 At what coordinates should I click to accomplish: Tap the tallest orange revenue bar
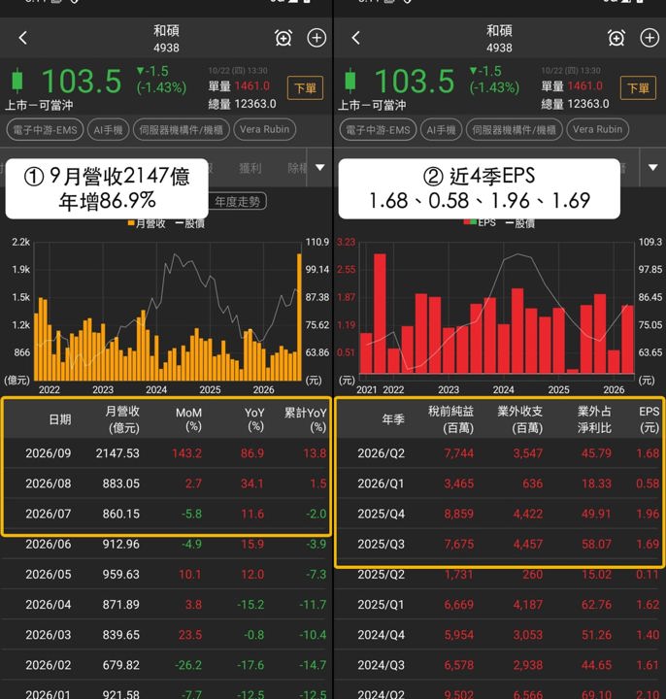click(x=300, y=316)
